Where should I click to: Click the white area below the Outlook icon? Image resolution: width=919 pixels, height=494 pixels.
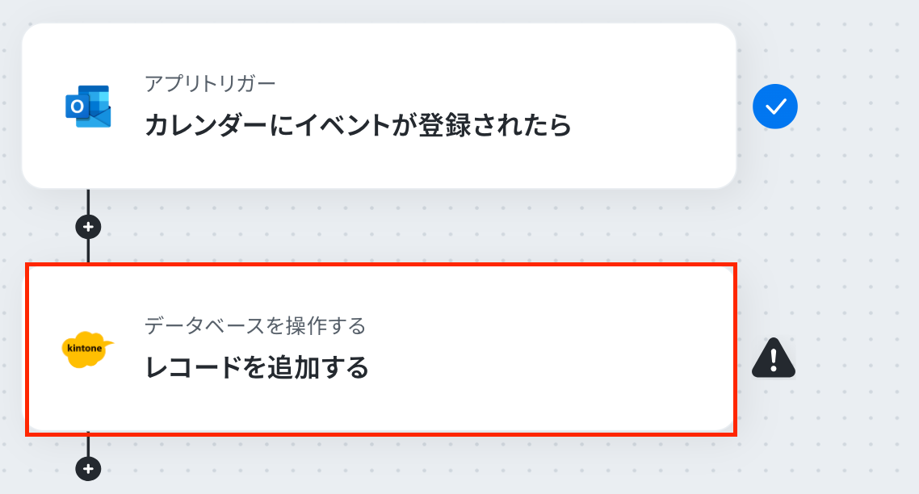(88, 158)
